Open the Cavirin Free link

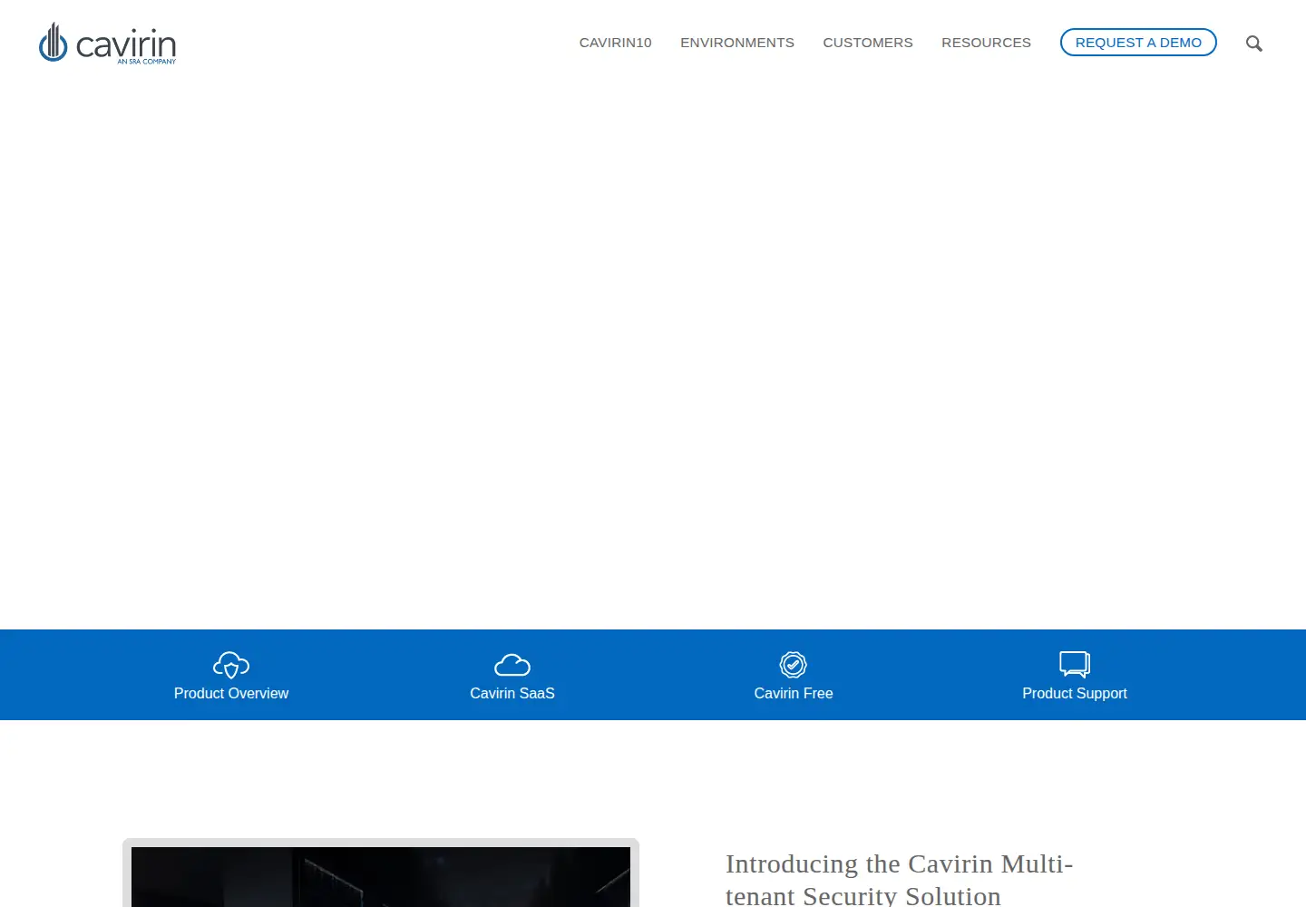click(794, 693)
